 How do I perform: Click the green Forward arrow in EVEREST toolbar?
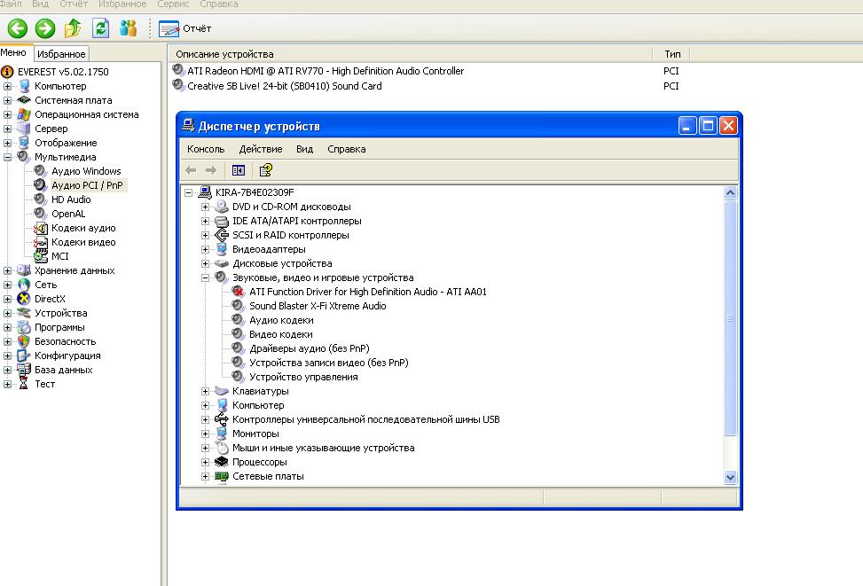pos(45,28)
